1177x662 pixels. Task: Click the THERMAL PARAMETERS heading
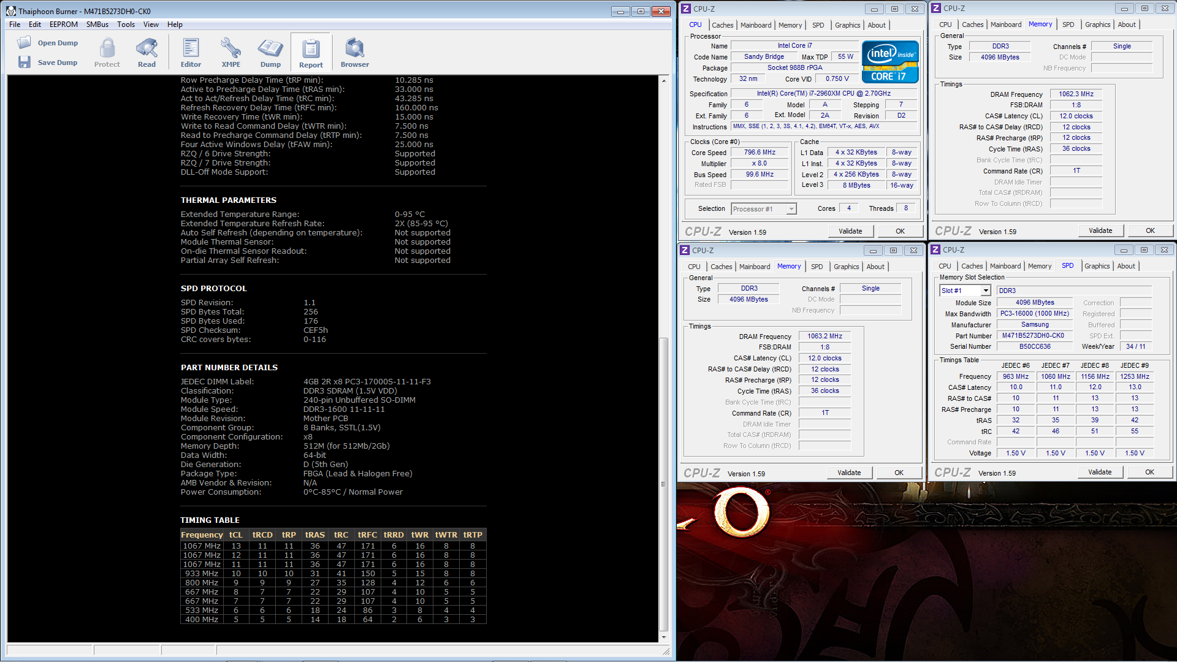point(228,200)
